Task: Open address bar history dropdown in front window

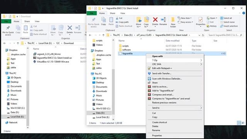Action: coord(200,35)
